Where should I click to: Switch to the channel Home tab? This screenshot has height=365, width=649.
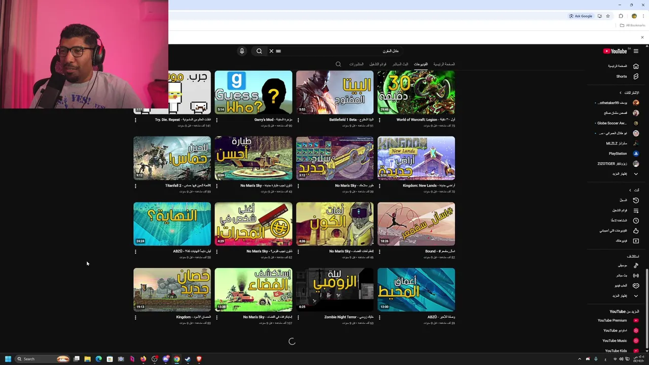(x=444, y=64)
